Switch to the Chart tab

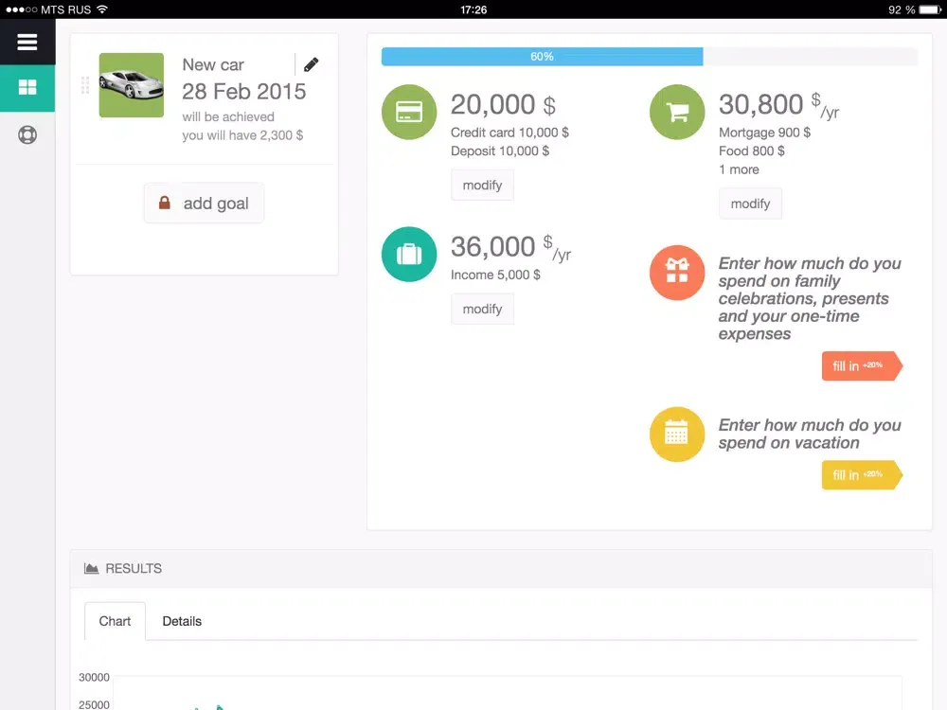coord(115,621)
